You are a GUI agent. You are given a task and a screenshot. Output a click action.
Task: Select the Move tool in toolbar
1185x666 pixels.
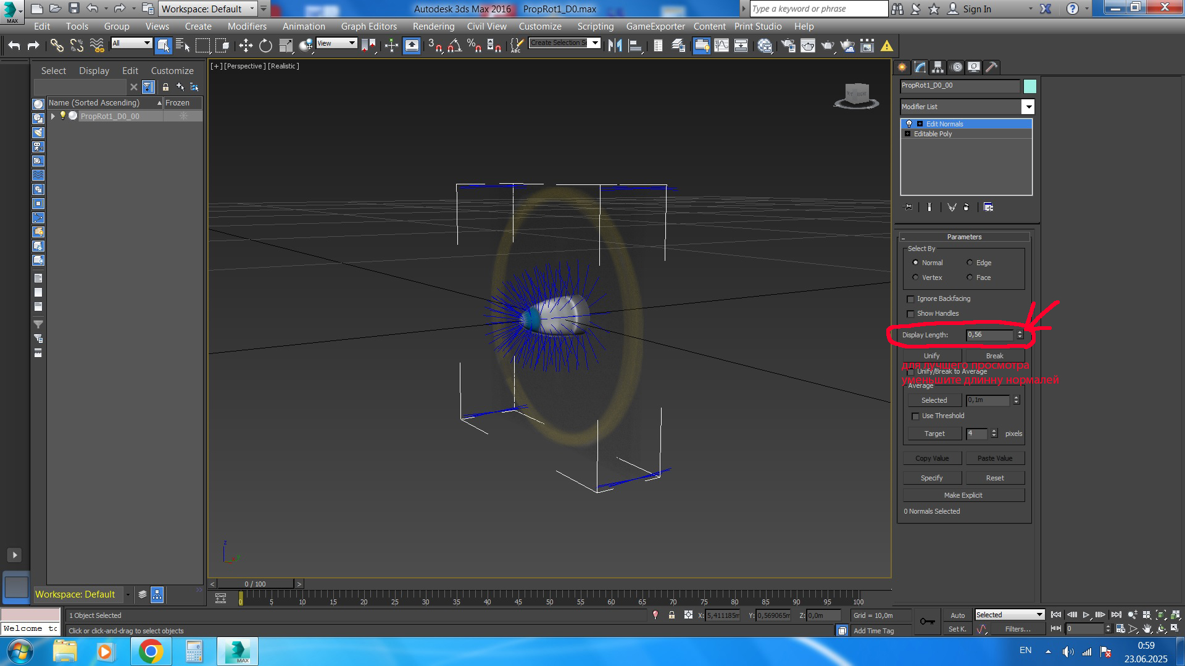[246, 46]
